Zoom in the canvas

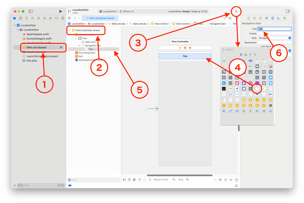pyautogui.click(x=187, y=180)
